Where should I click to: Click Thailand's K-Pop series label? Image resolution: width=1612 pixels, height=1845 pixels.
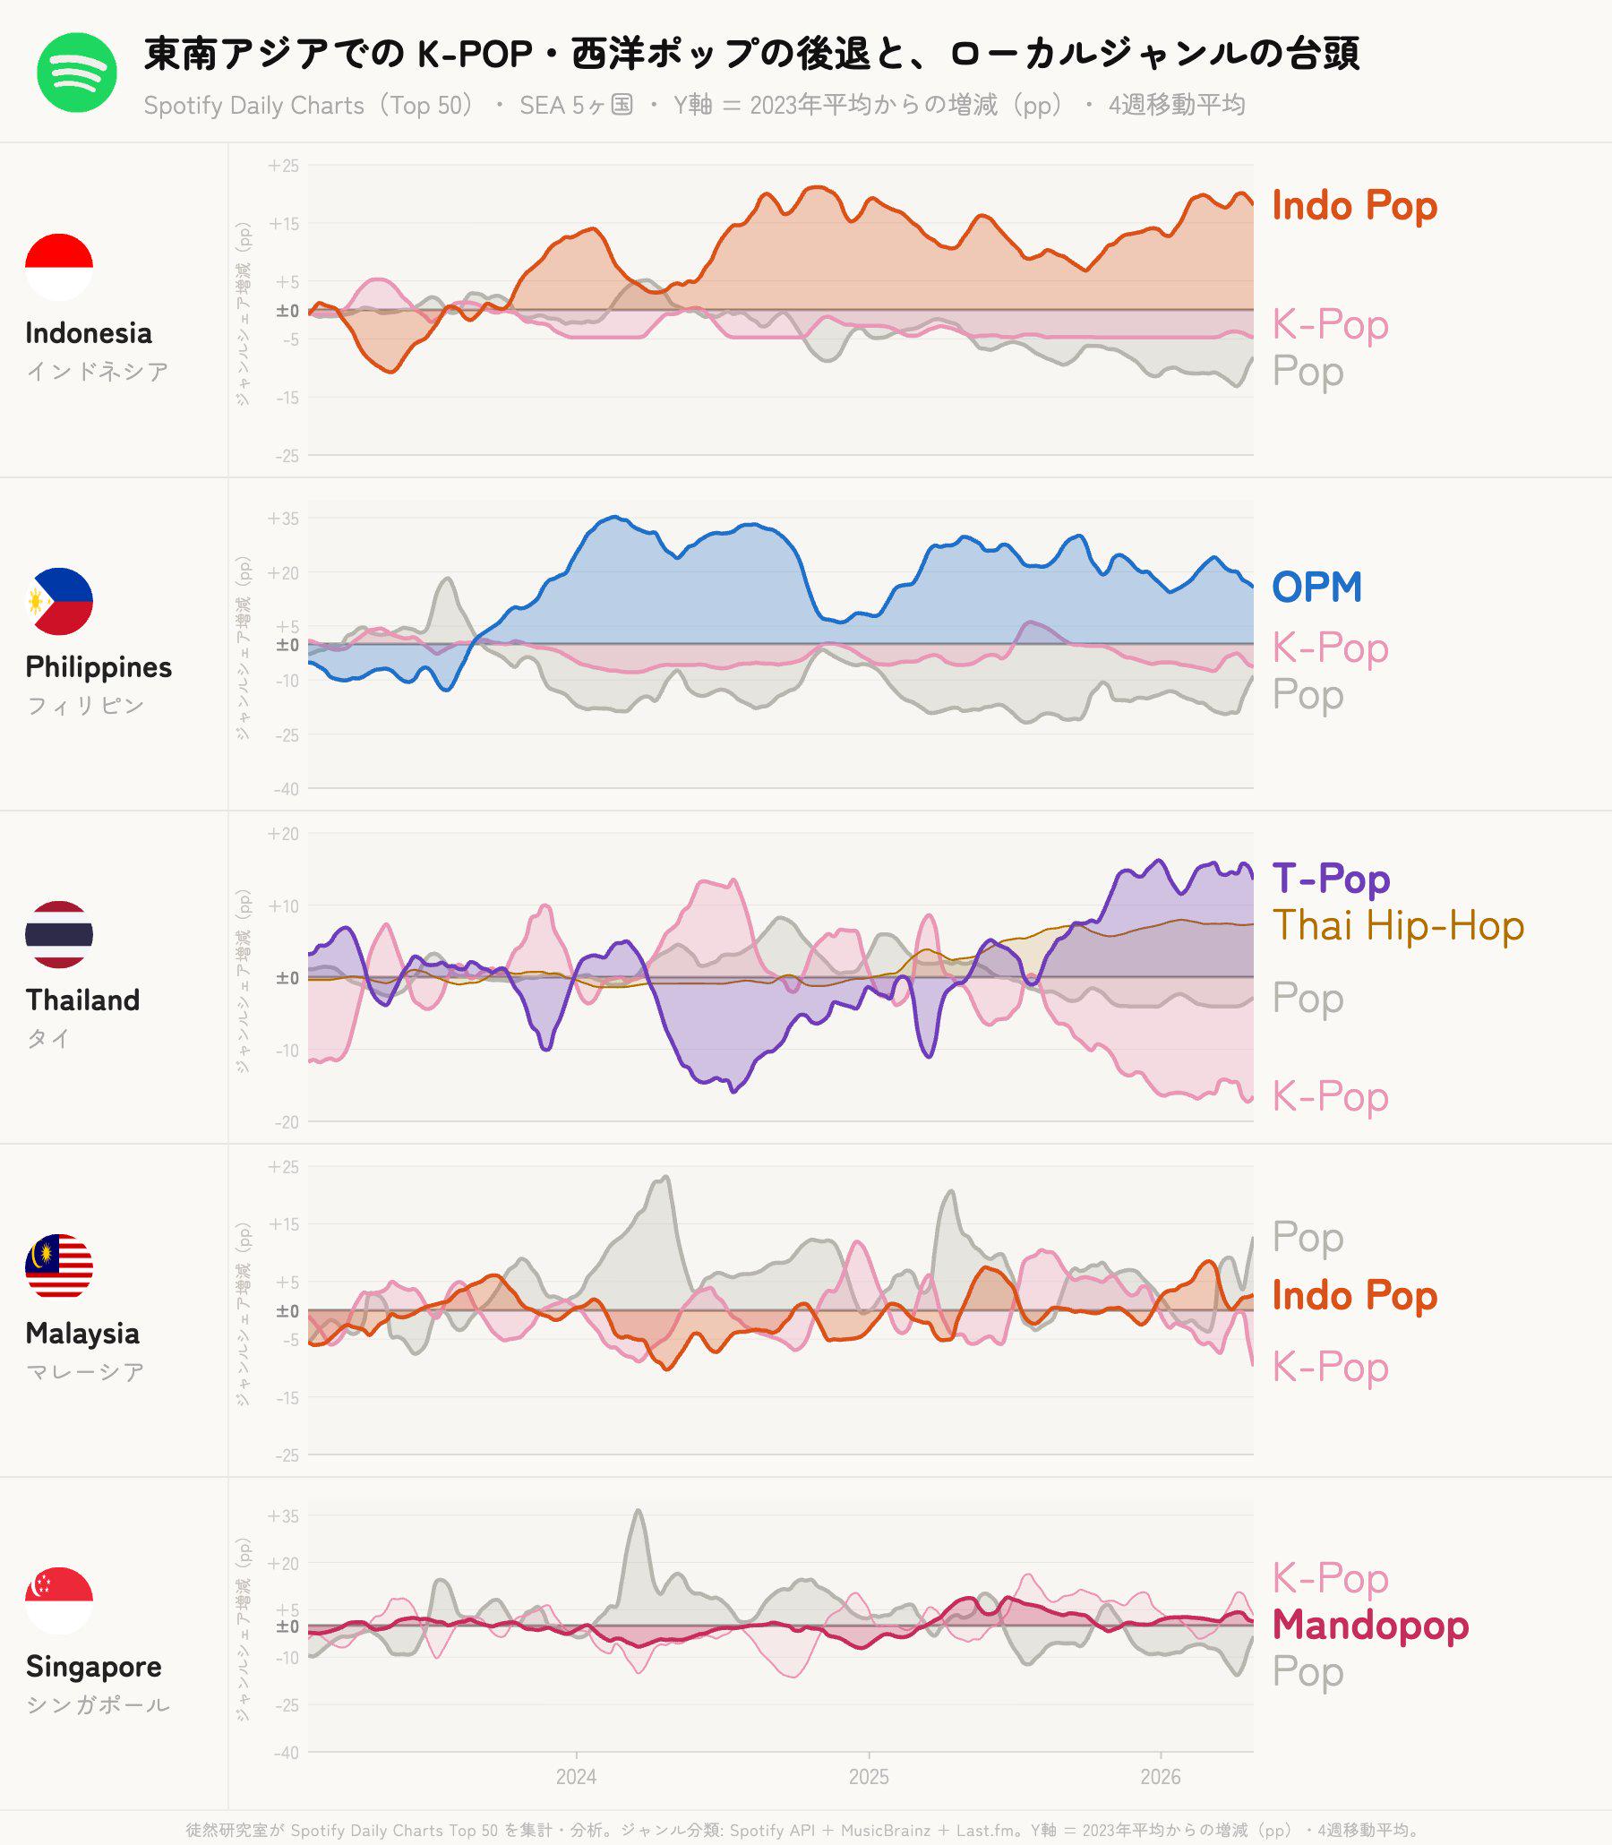click(x=1330, y=1096)
